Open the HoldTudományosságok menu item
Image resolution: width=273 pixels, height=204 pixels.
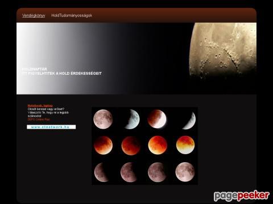[72, 15]
